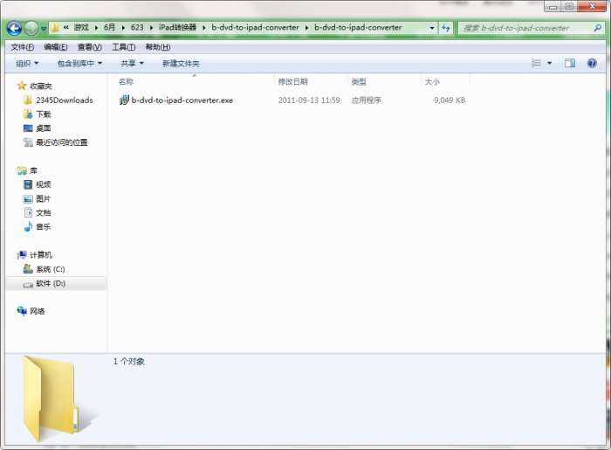Open the 帮助(H) menu

pyautogui.click(x=158, y=47)
